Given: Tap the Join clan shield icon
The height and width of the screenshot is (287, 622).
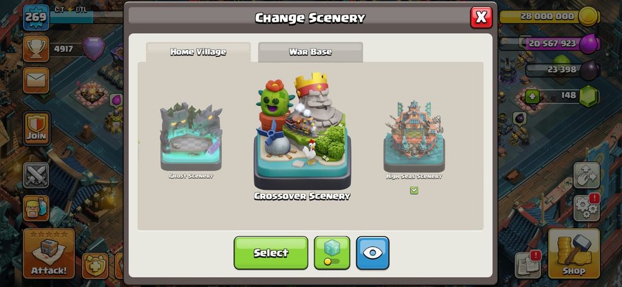Looking at the screenshot, I should [x=36, y=128].
